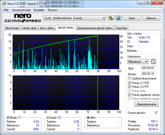The width and height of the screenshot is (165, 135).
Task: Click the Ocena jakości value 97
Action: coord(156,113)
